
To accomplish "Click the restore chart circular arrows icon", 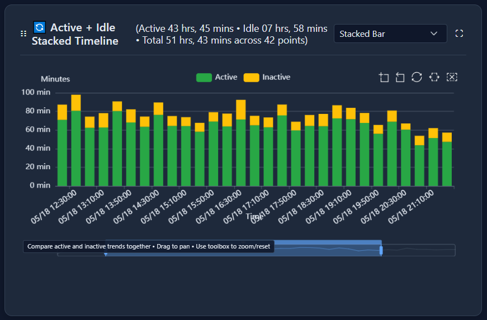I will coord(417,77).
